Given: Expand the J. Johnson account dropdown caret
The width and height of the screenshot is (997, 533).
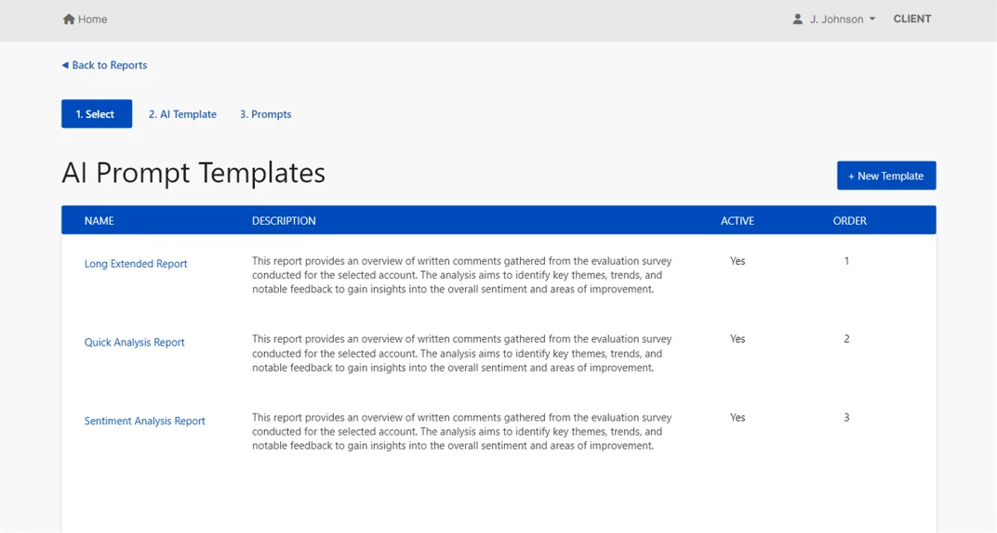Looking at the screenshot, I should click(x=872, y=19).
